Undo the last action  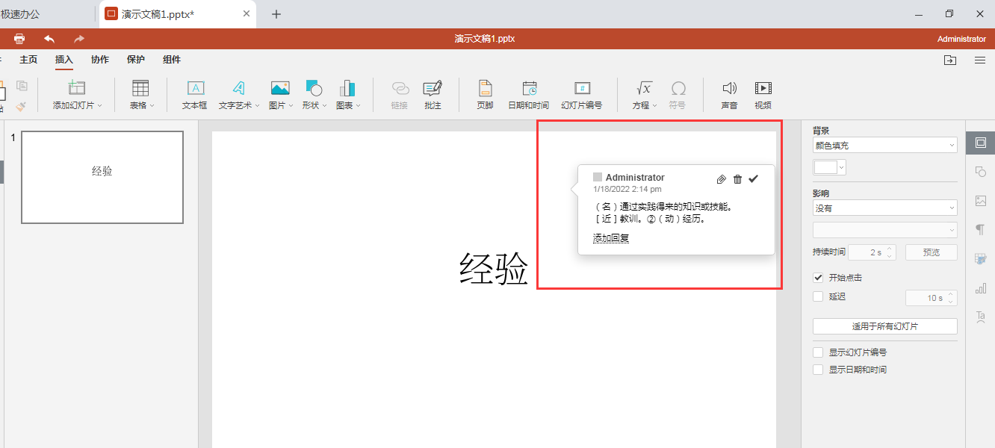49,39
